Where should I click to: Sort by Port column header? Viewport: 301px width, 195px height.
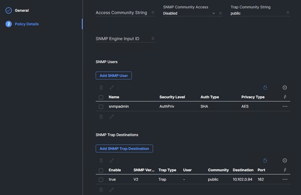tap(261, 170)
